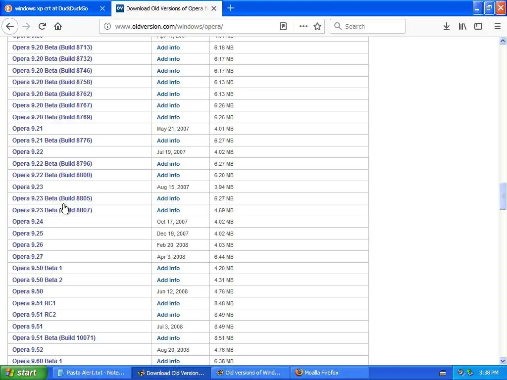Close the DuckDuckGo tab
The height and width of the screenshot is (380, 507).
pos(102,8)
